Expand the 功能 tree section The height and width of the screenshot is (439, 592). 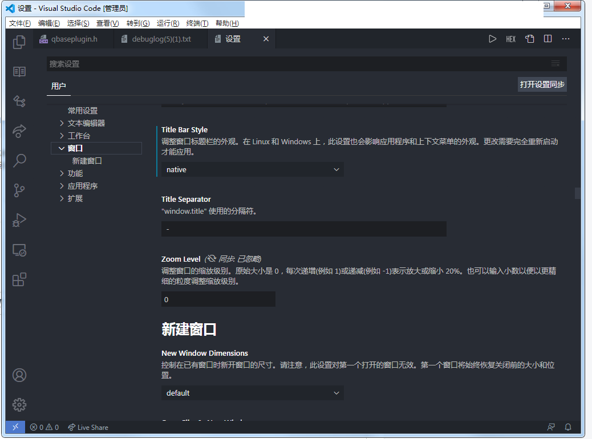(62, 173)
